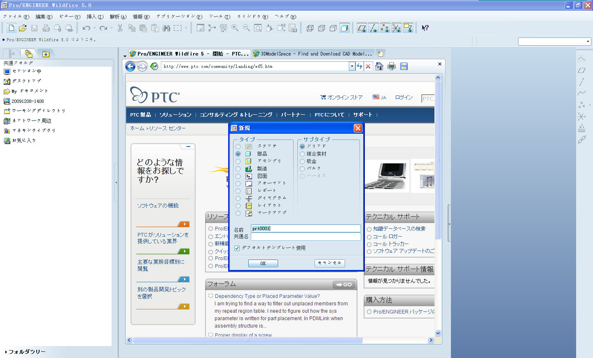Click browser Stop red X icon
Viewport: 593px width, 358px height.
coord(368,66)
